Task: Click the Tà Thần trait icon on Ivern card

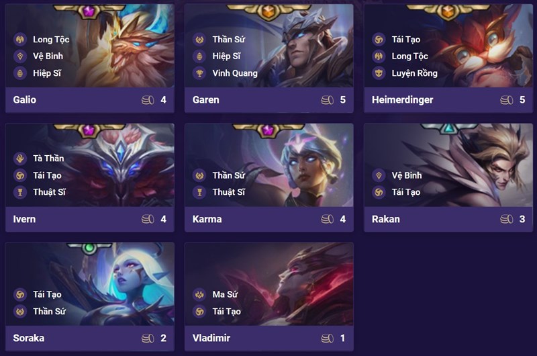Action: [x=20, y=159]
